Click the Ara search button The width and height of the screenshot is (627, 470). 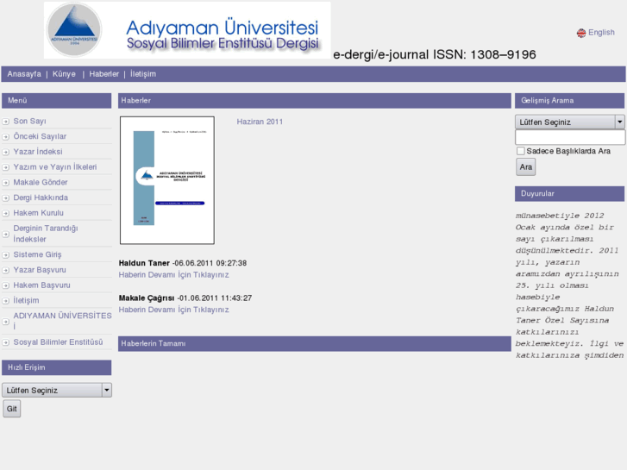click(x=525, y=166)
